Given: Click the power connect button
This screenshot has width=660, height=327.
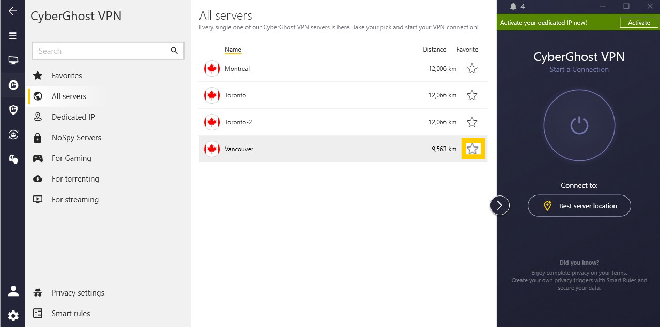Looking at the screenshot, I should click(579, 125).
